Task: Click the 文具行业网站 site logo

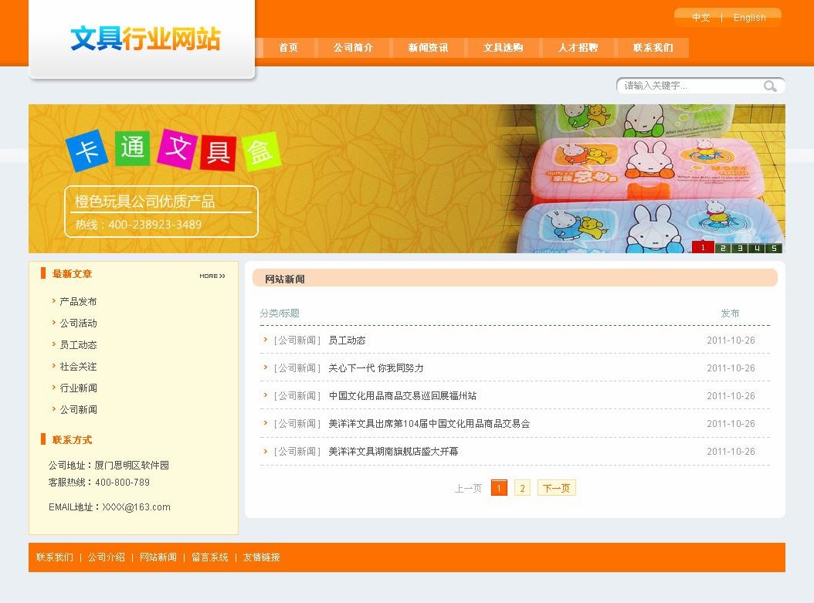Action: point(145,39)
